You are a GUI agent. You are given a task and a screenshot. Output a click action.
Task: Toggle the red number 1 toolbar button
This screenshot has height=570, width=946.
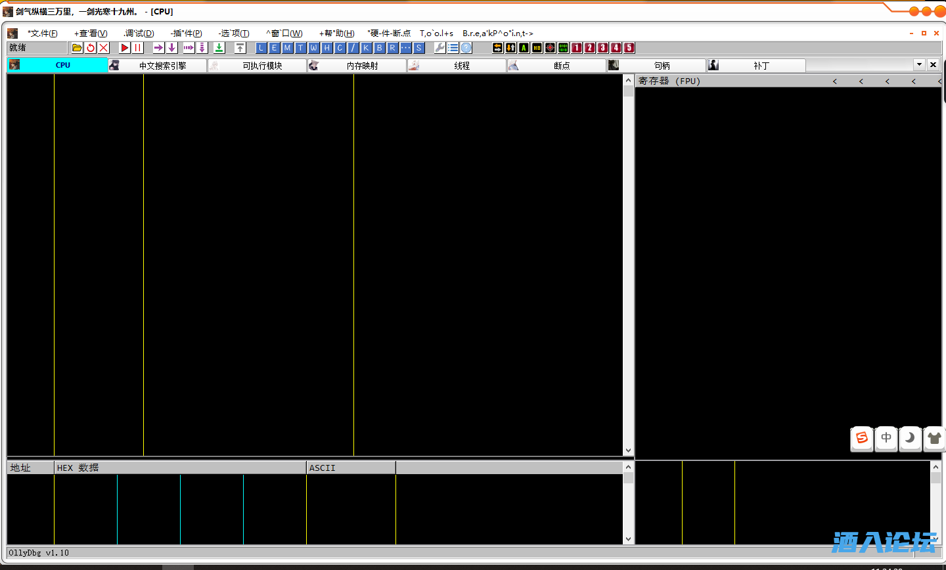point(576,48)
